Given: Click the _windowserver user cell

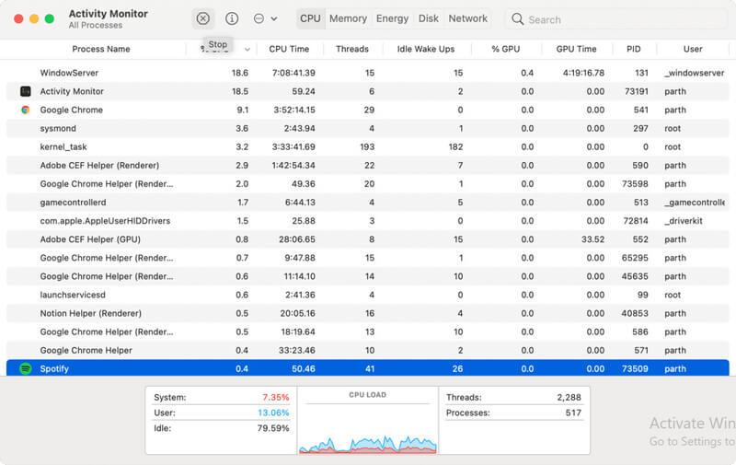Looking at the screenshot, I should pyautogui.click(x=695, y=73).
